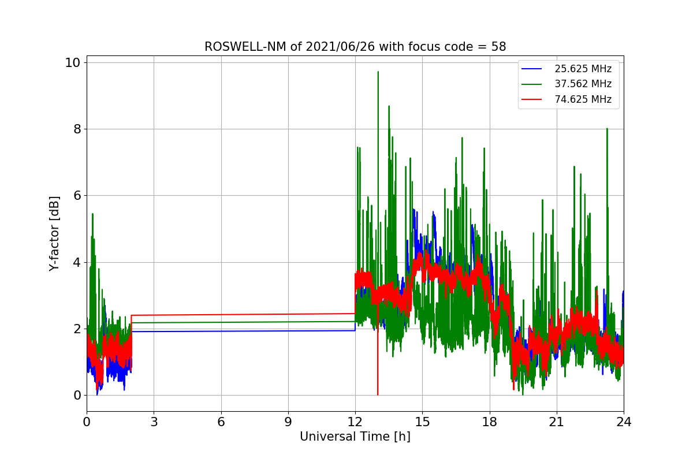Click the 'Y-factor [dB]' axis label
Image resolution: width=693 pixels, height=462 pixels.
[54, 234]
